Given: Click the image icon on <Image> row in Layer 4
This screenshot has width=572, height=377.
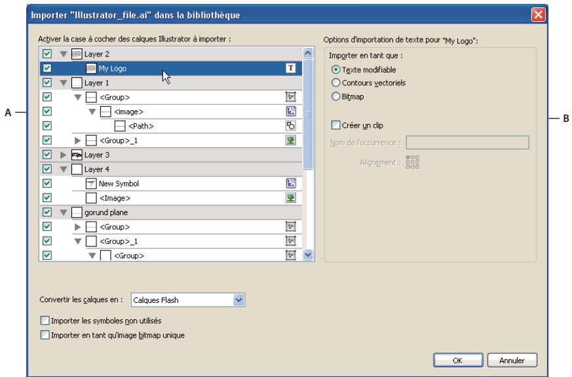Looking at the screenshot, I should tap(292, 199).
